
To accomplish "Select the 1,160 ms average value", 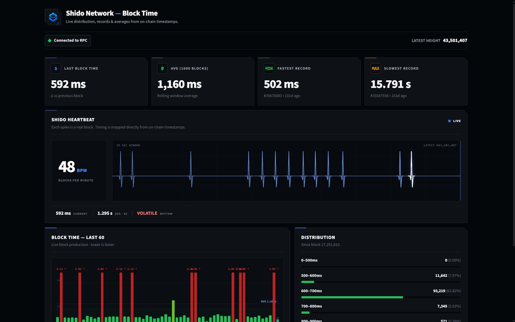I will click(179, 84).
